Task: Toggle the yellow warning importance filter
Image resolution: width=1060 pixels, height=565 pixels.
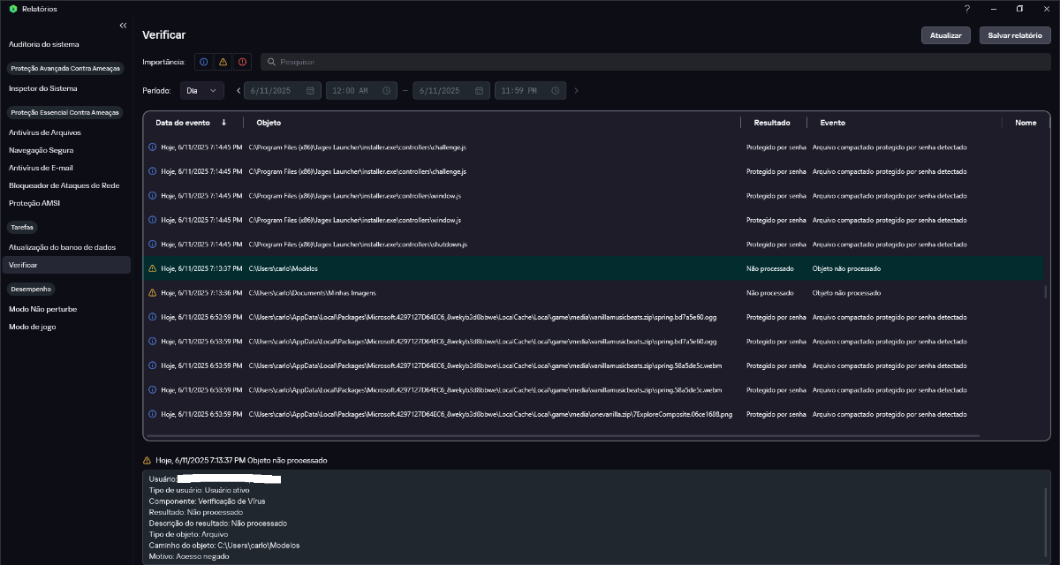Action: tap(223, 62)
